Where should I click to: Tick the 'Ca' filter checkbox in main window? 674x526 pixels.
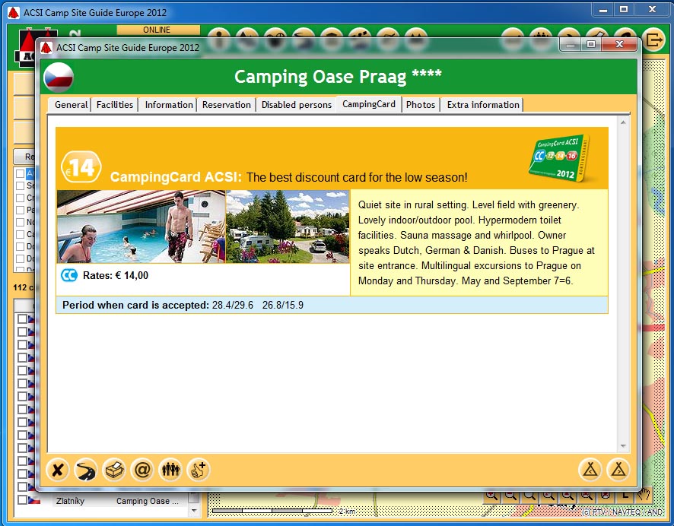click(x=21, y=234)
